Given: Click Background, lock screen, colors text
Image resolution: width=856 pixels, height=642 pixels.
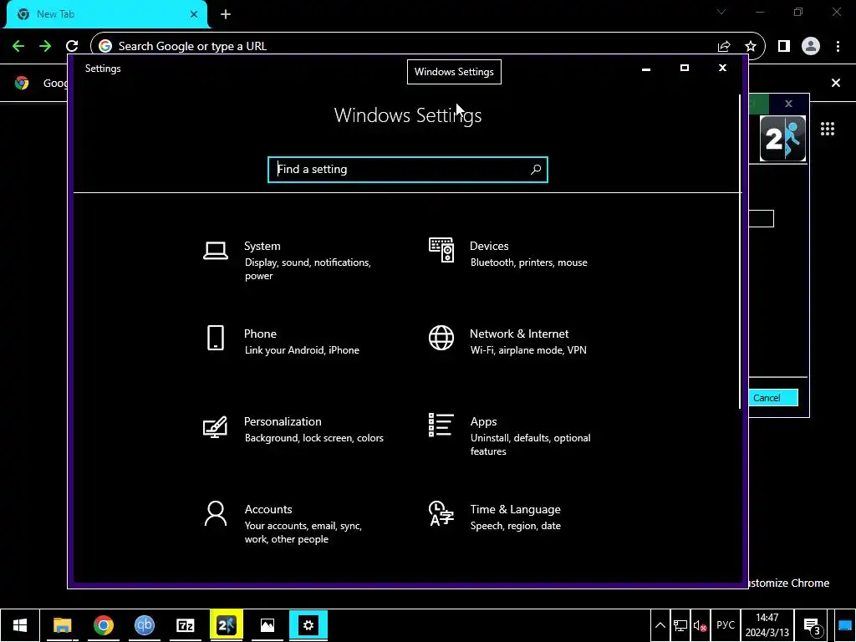Looking at the screenshot, I should pos(314,438).
